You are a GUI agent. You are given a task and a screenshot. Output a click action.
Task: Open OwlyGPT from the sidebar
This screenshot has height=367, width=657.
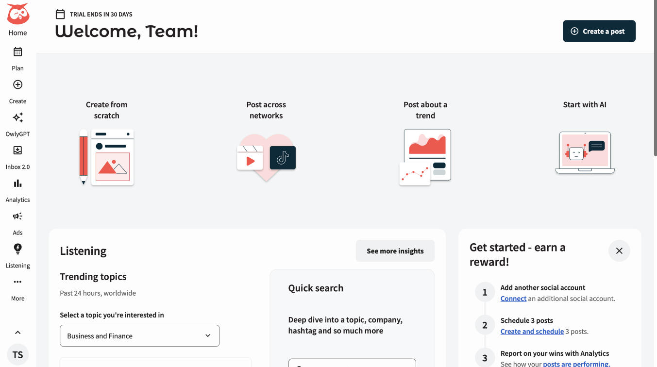click(x=17, y=117)
